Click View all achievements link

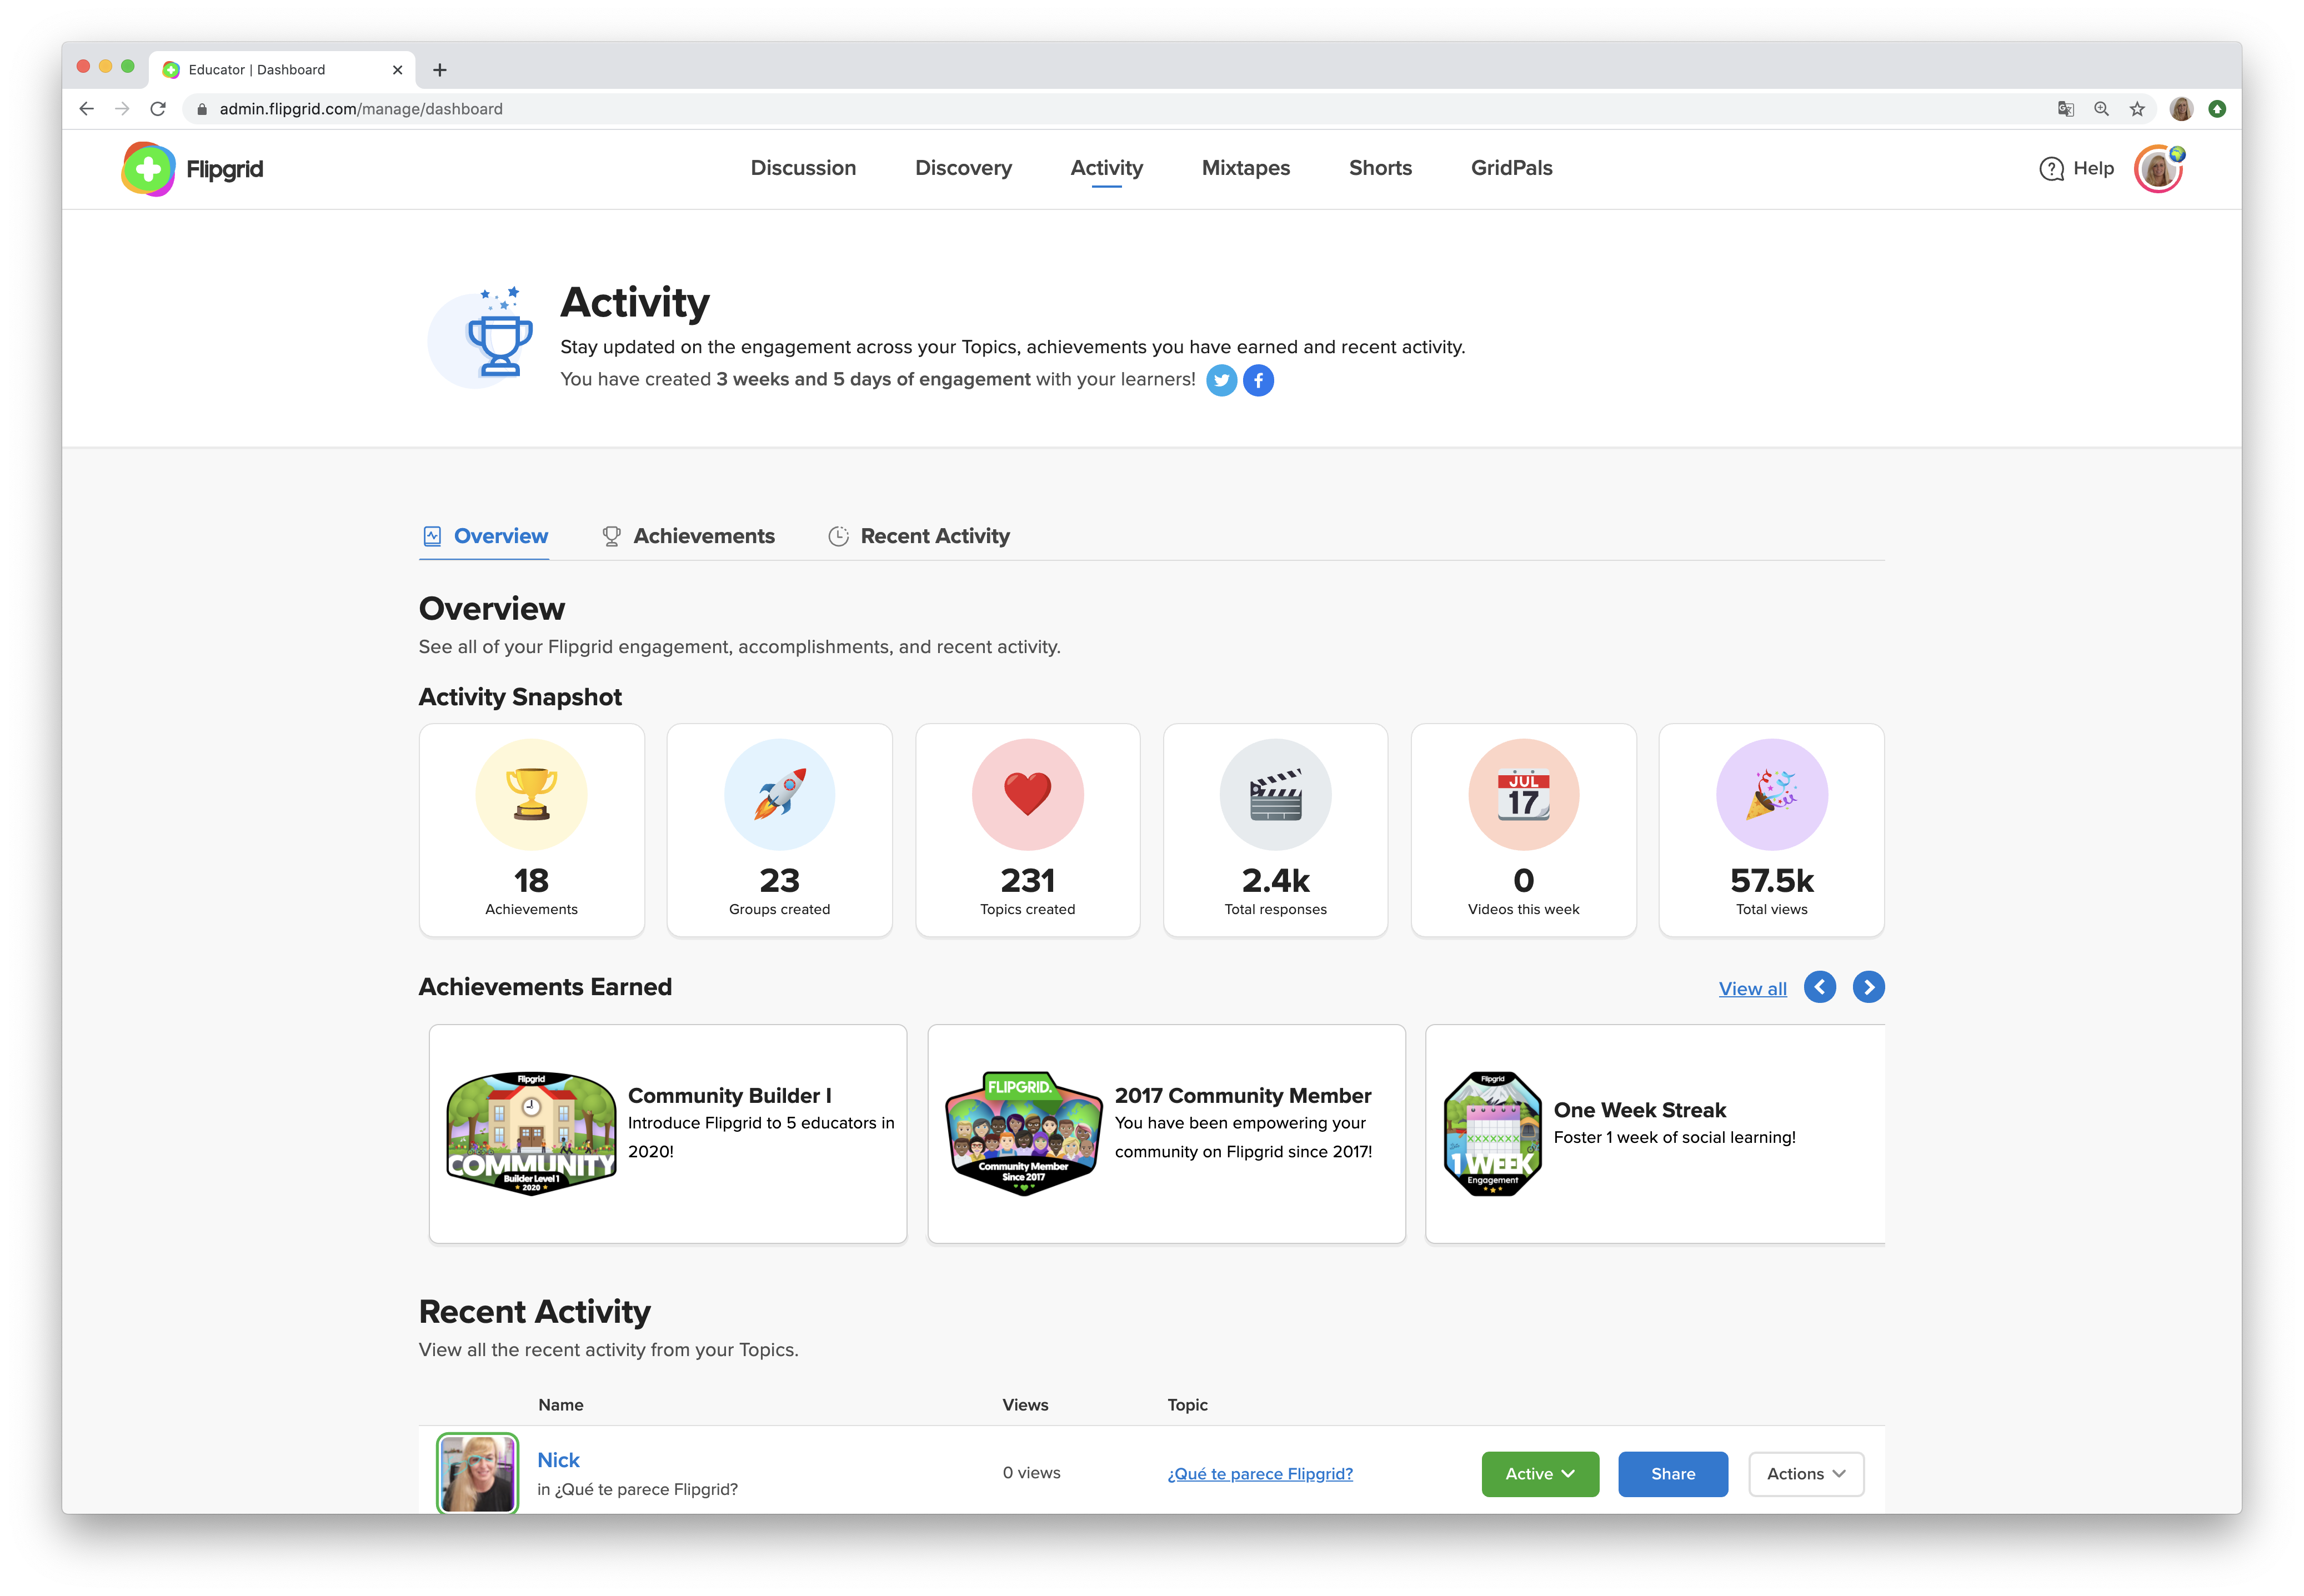tap(1752, 989)
